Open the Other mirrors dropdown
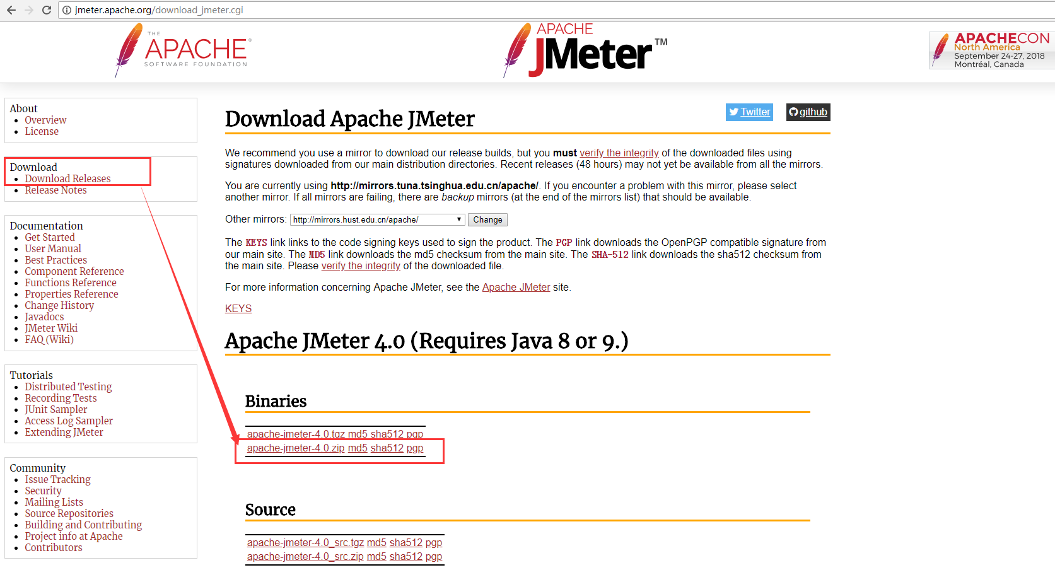This screenshot has width=1055, height=570. [x=378, y=219]
